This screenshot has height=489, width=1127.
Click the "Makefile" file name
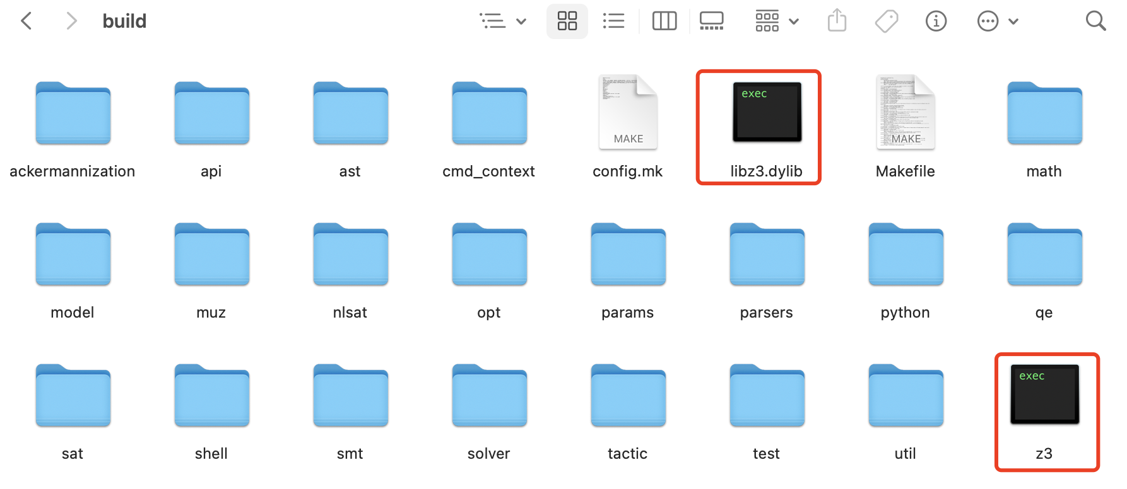(x=906, y=171)
